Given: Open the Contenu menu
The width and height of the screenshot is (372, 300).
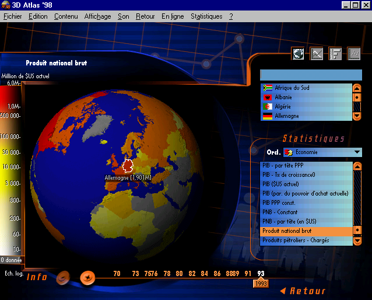Looking at the screenshot, I should pos(66,16).
